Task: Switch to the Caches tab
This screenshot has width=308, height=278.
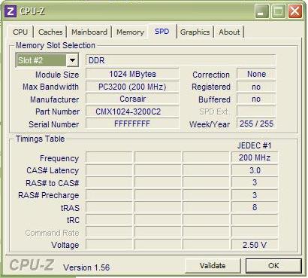Action: click(50, 32)
